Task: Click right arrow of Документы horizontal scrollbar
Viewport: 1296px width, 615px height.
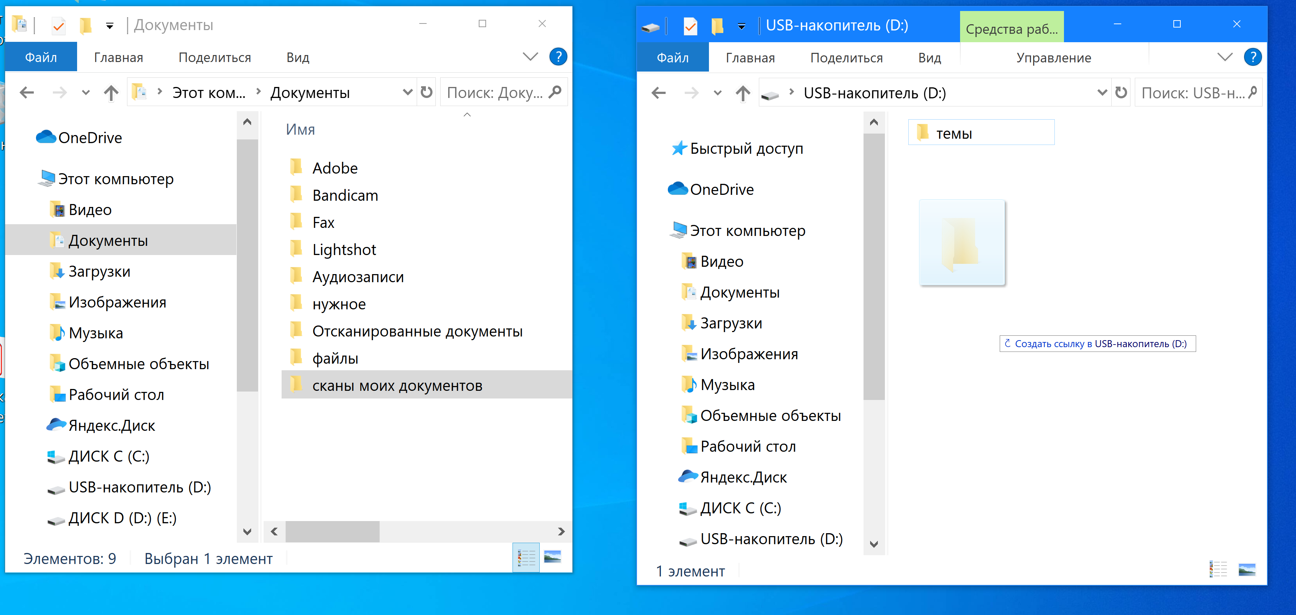Action: click(561, 532)
